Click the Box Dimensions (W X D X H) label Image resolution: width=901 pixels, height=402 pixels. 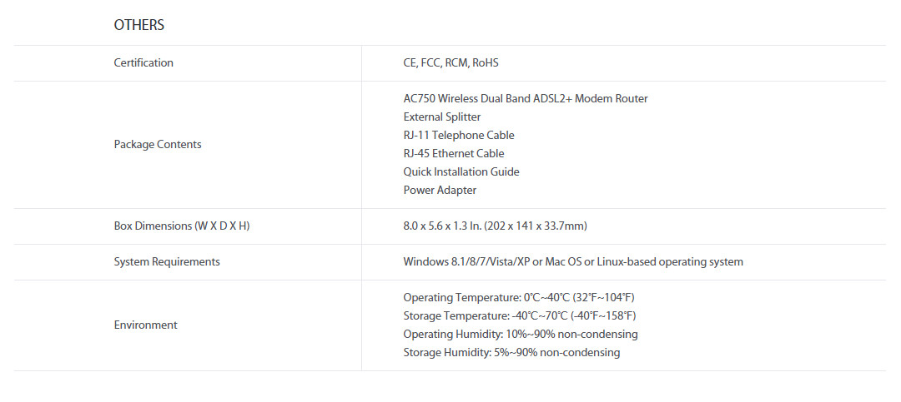(x=181, y=226)
